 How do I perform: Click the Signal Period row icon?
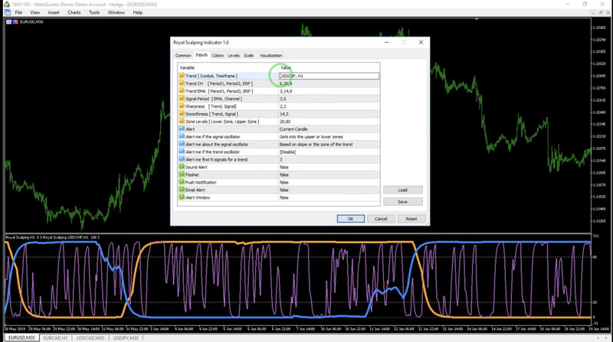point(182,99)
